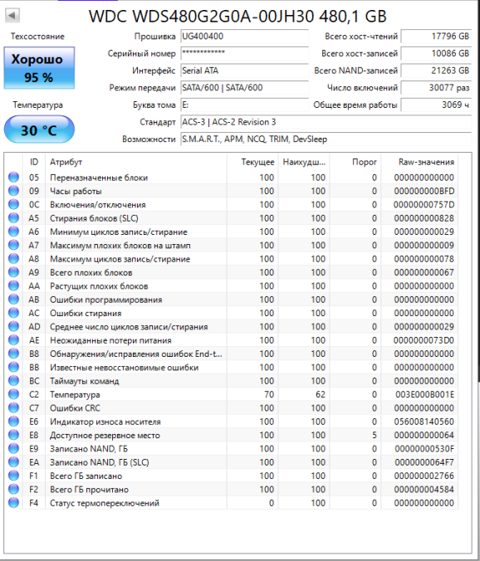This screenshot has width=480, height=561.
Task: Click the status icon for attribute AD
Action: (x=13, y=327)
